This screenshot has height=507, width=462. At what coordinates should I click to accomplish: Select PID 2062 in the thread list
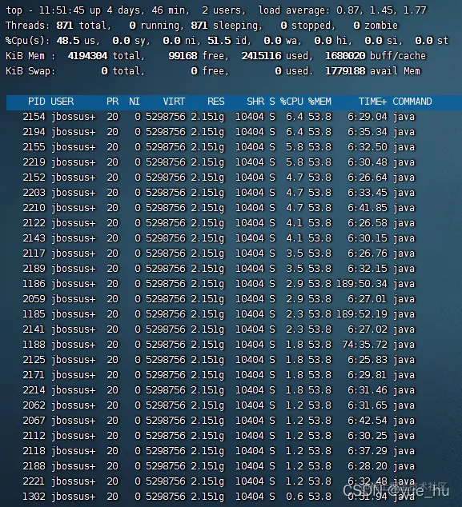[34, 405]
